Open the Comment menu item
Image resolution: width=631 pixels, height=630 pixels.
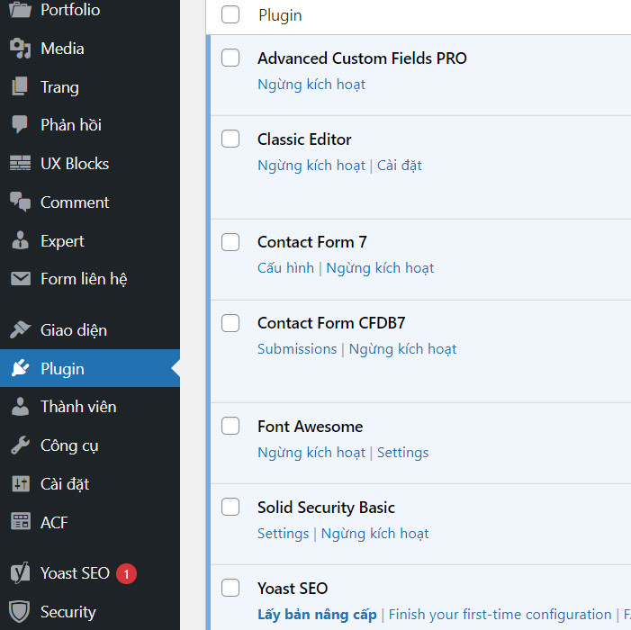click(x=90, y=202)
